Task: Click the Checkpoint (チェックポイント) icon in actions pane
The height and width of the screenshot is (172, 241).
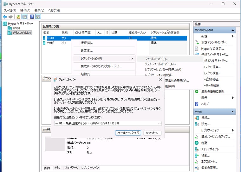Action: point(197,149)
